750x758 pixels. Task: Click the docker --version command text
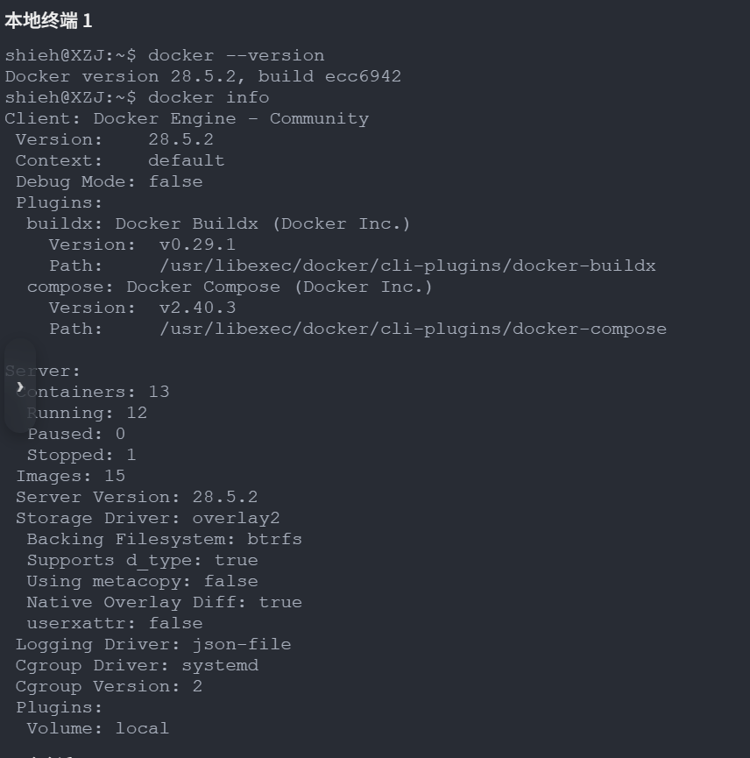[x=236, y=55]
